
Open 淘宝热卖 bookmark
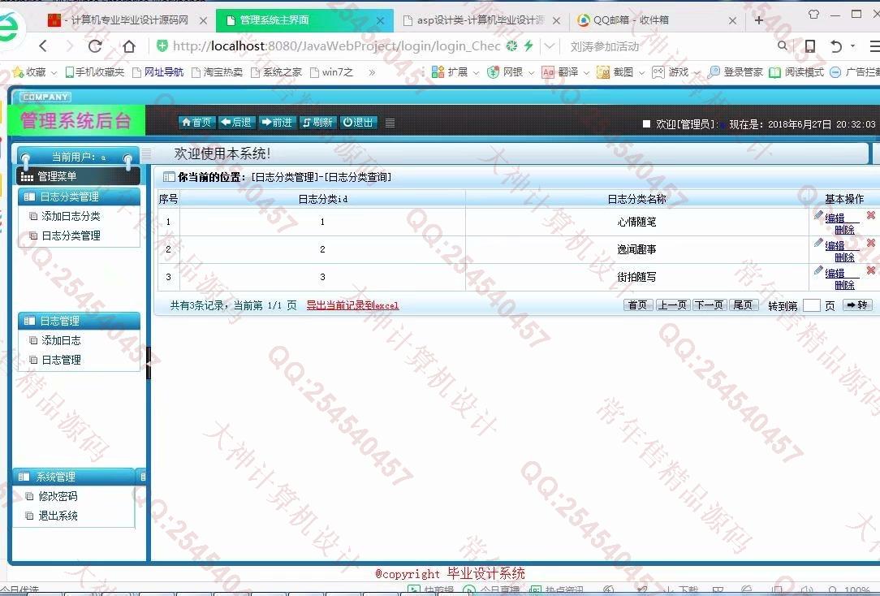[x=218, y=71]
